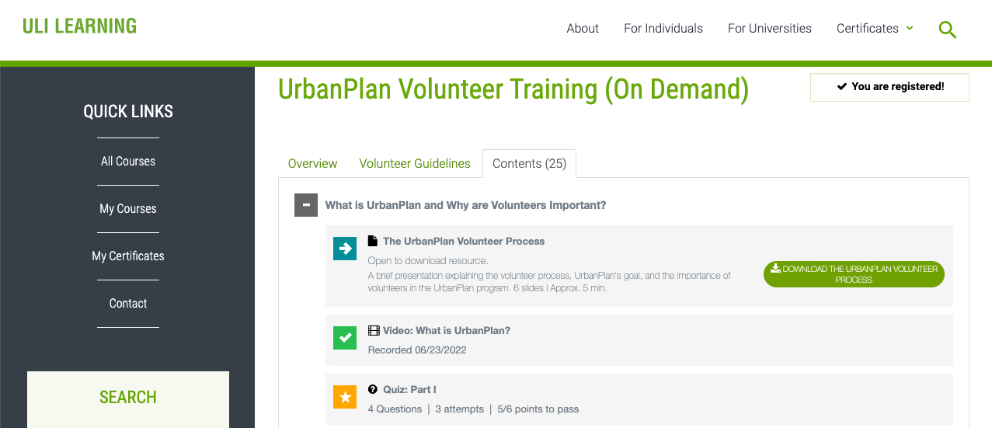The height and width of the screenshot is (428, 992).
Task: Collapse the What is UrbanPlan section
Action: coord(306,205)
